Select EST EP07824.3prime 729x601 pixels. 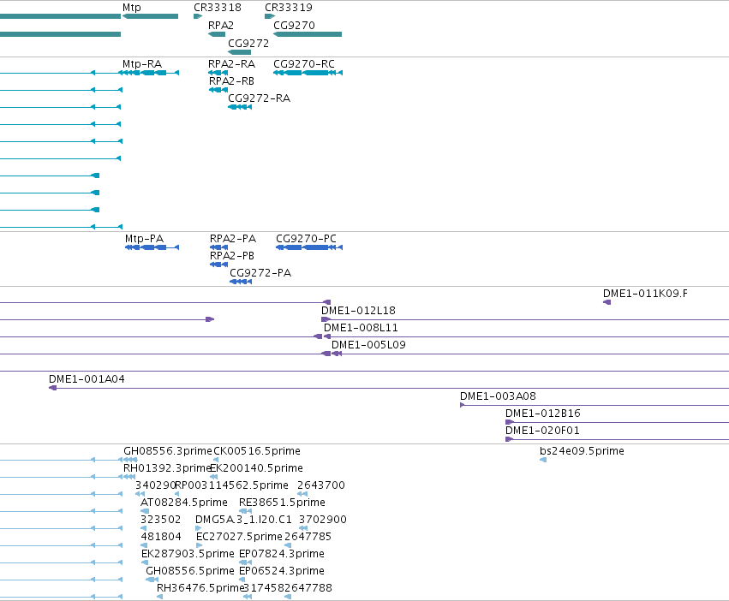(246, 562)
